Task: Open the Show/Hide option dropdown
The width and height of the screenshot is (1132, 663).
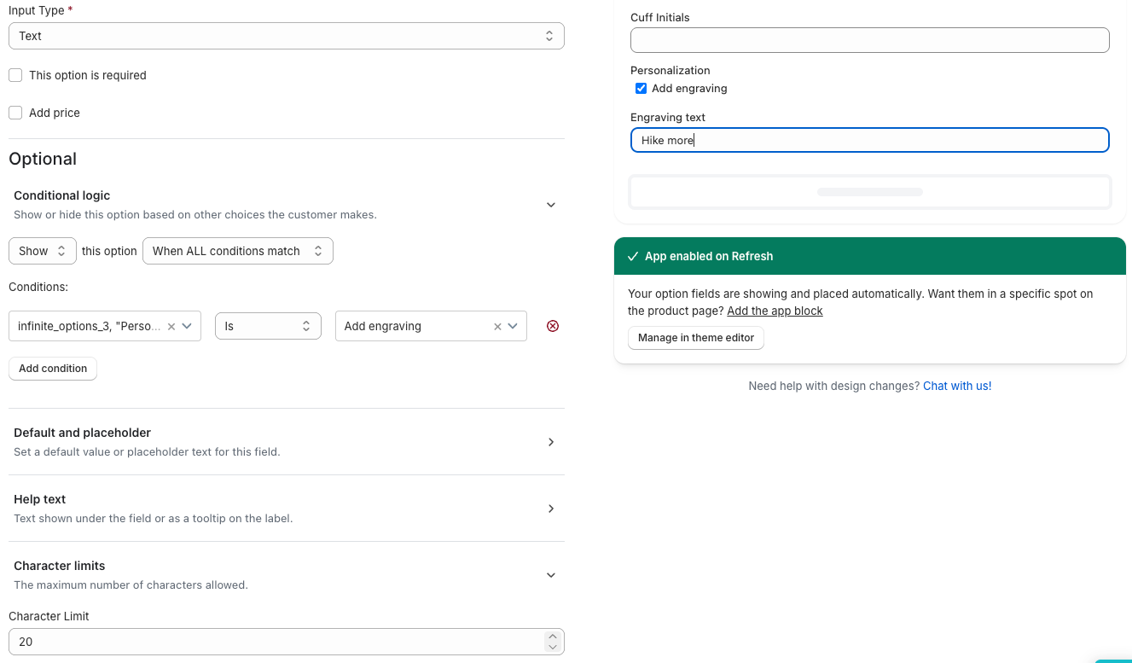Action: pyautogui.click(x=43, y=251)
